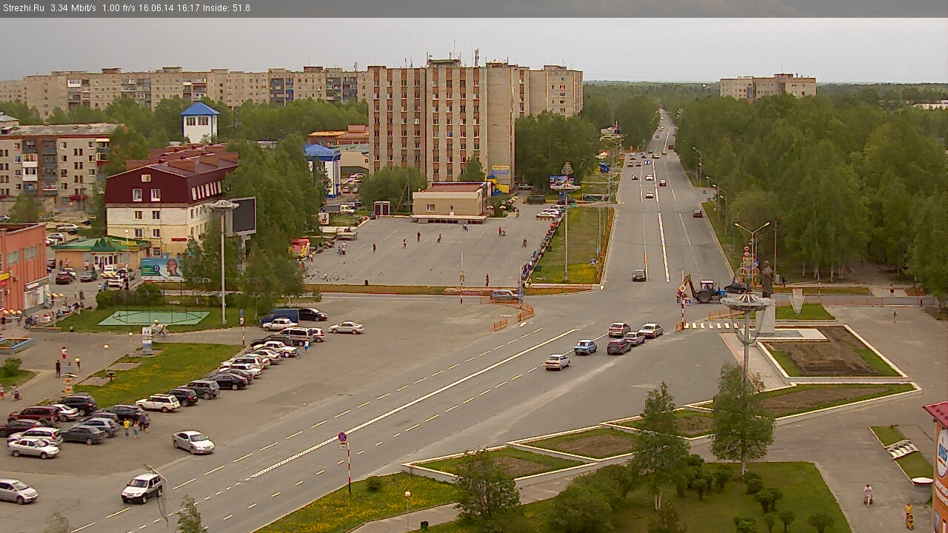The height and width of the screenshot is (533, 948).
Task: Click the "Inside: 51.8" temperature reading
Action: point(227,8)
